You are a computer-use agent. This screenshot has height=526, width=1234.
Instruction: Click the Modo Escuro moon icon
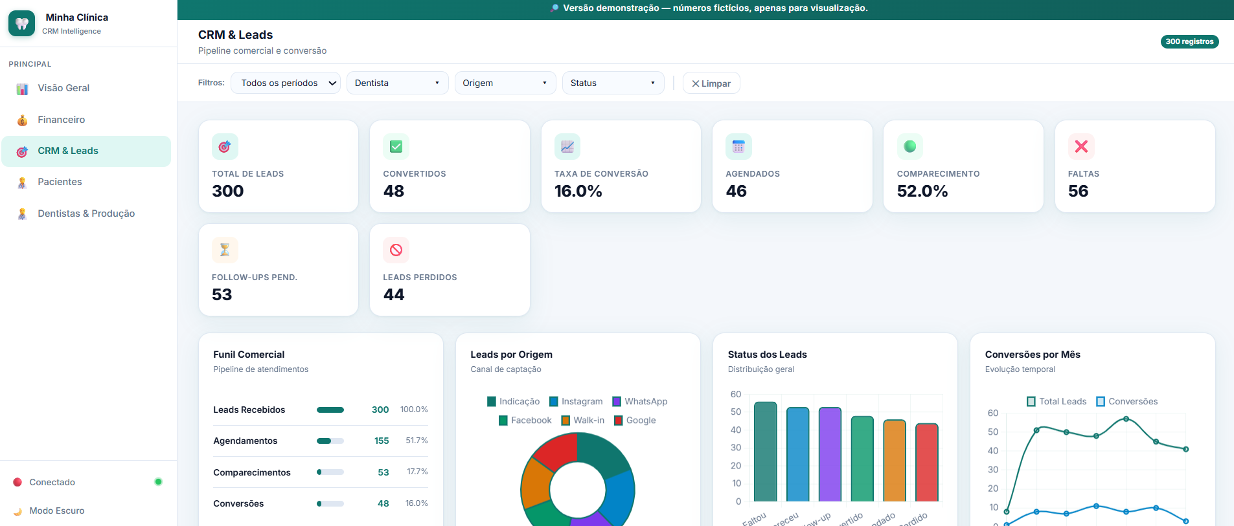coord(17,511)
